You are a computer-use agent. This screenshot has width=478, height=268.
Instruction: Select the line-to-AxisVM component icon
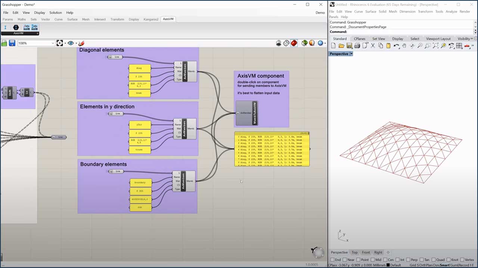click(27, 27)
